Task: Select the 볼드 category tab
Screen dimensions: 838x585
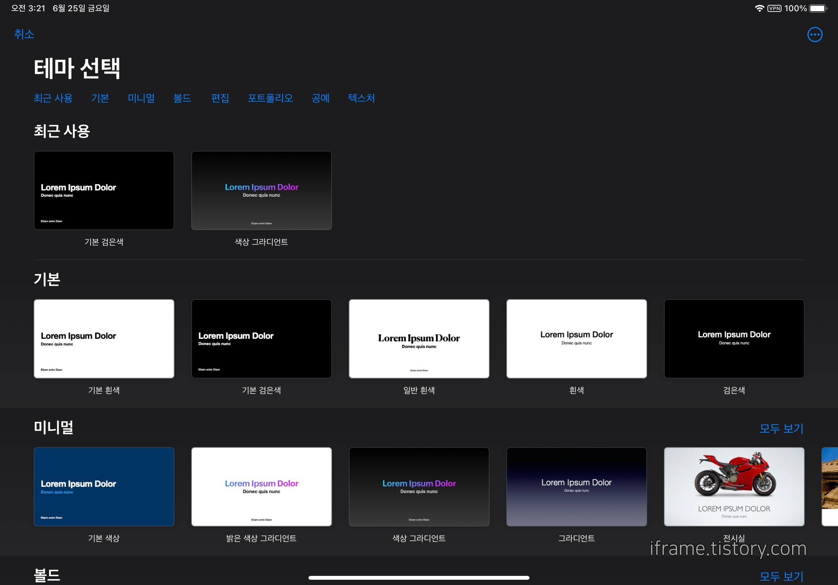Action: 182,98
